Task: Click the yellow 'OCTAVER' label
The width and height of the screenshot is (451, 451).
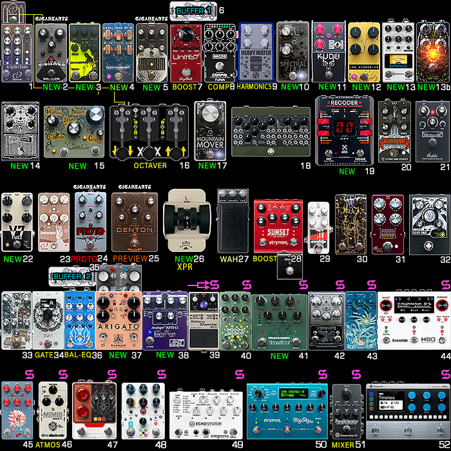Action: [x=150, y=166]
